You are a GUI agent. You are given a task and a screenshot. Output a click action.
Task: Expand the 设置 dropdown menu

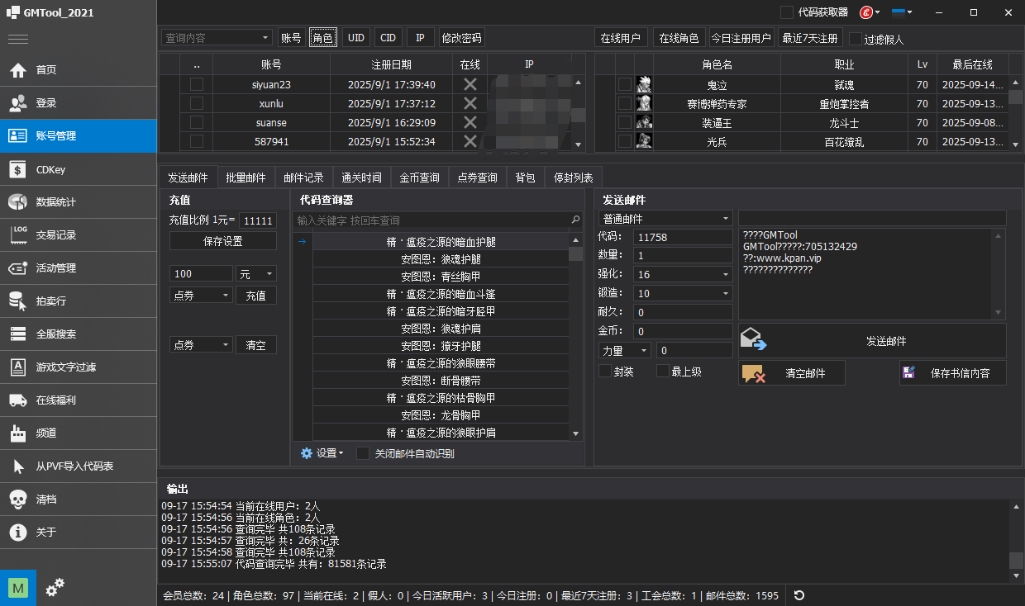pos(322,453)
